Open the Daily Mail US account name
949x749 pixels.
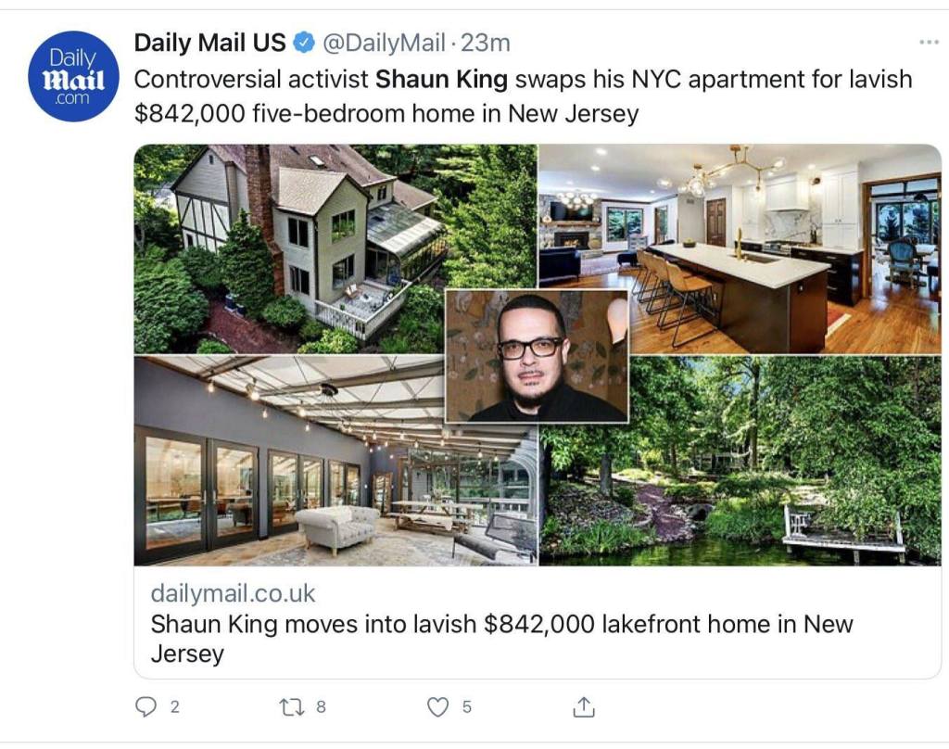[x=209, y=43]
